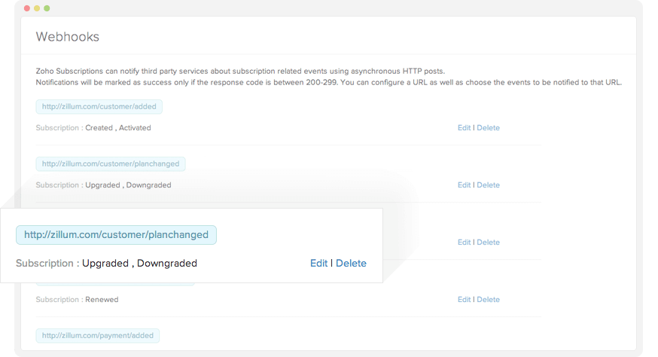The width and height of the screenshot is (658, 357).
Task: Select the 'Created , Activated' subscription text
Action: click(118, 128)
